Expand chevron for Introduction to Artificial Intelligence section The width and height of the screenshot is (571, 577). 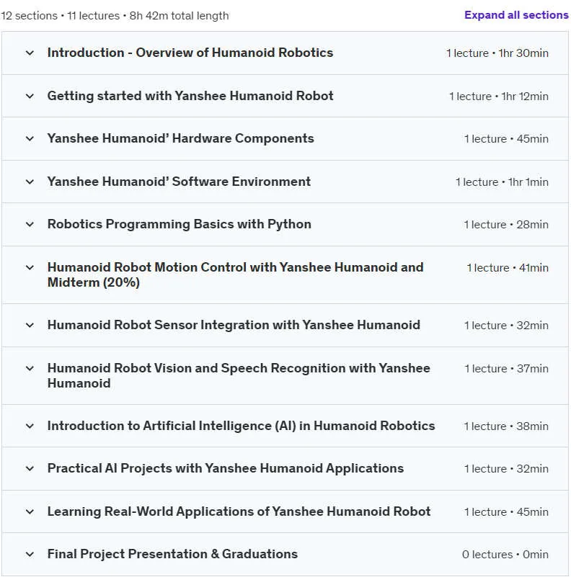(x=30, y=426)
